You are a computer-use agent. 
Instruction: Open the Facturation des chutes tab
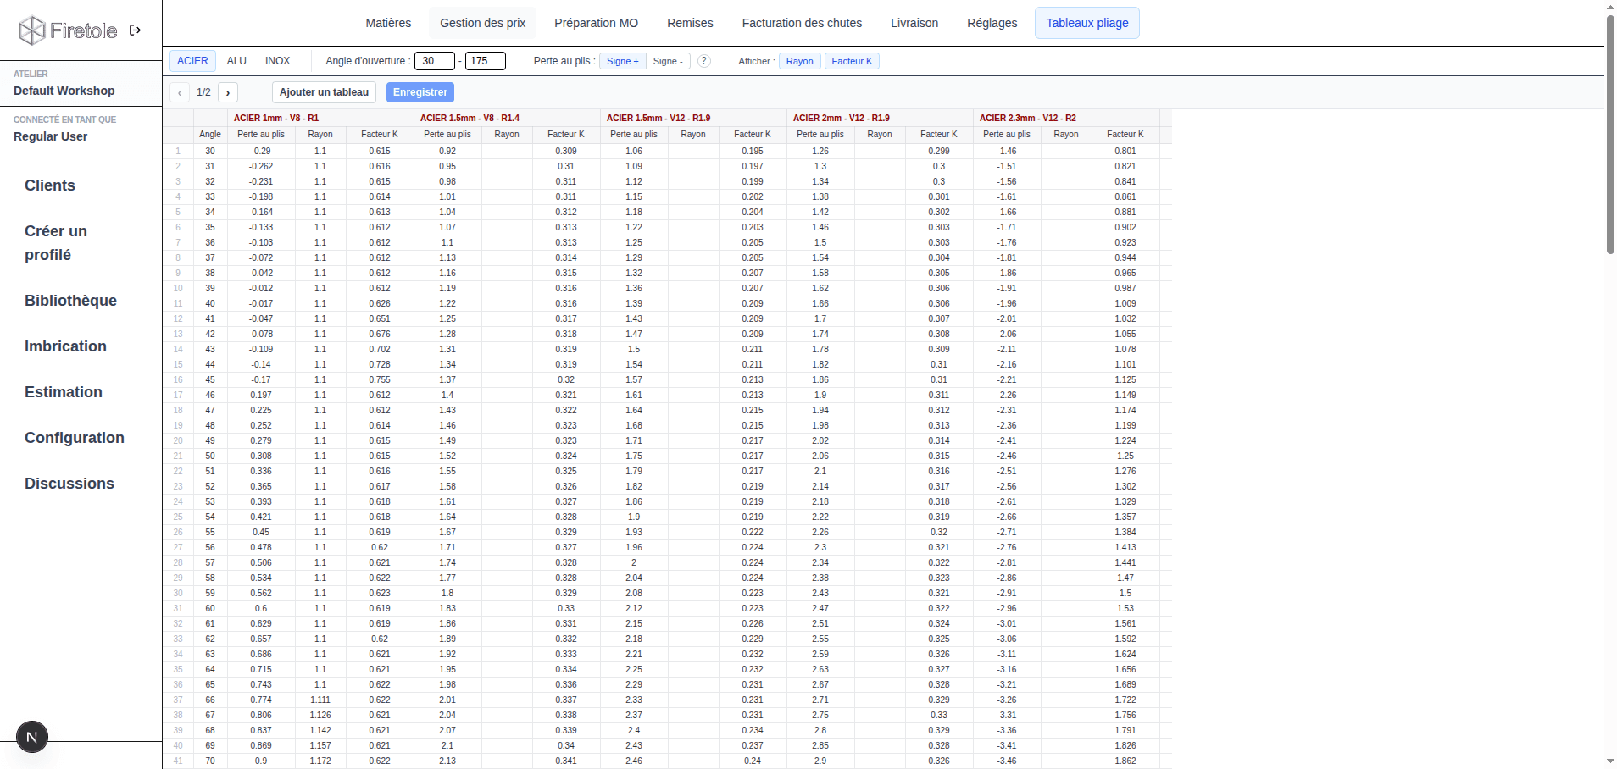click(802, 23)
